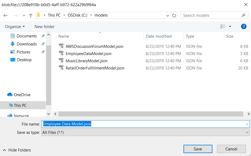Open the Save as type dropdown
Screen dimensions: 251x156
(x=247, y=132)
